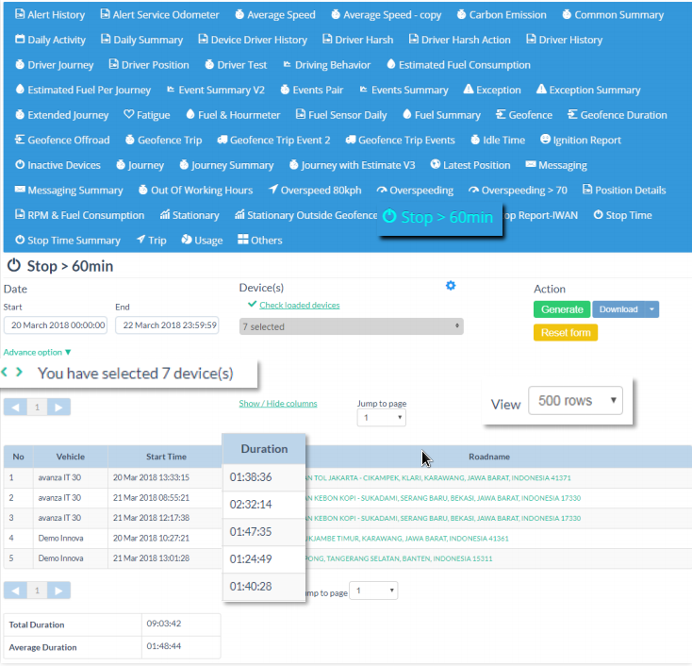Click the previous device arrow in the selected banner
The height and width of the screenshot is (666, 692).
(5, 373)
